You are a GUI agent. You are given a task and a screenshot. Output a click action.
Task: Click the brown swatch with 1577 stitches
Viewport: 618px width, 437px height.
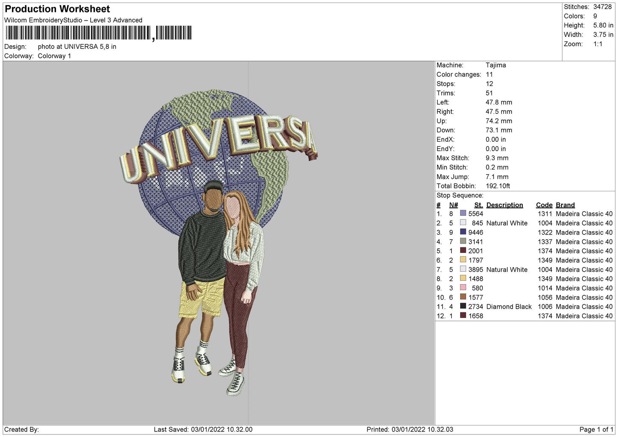(x=463, y=297)
